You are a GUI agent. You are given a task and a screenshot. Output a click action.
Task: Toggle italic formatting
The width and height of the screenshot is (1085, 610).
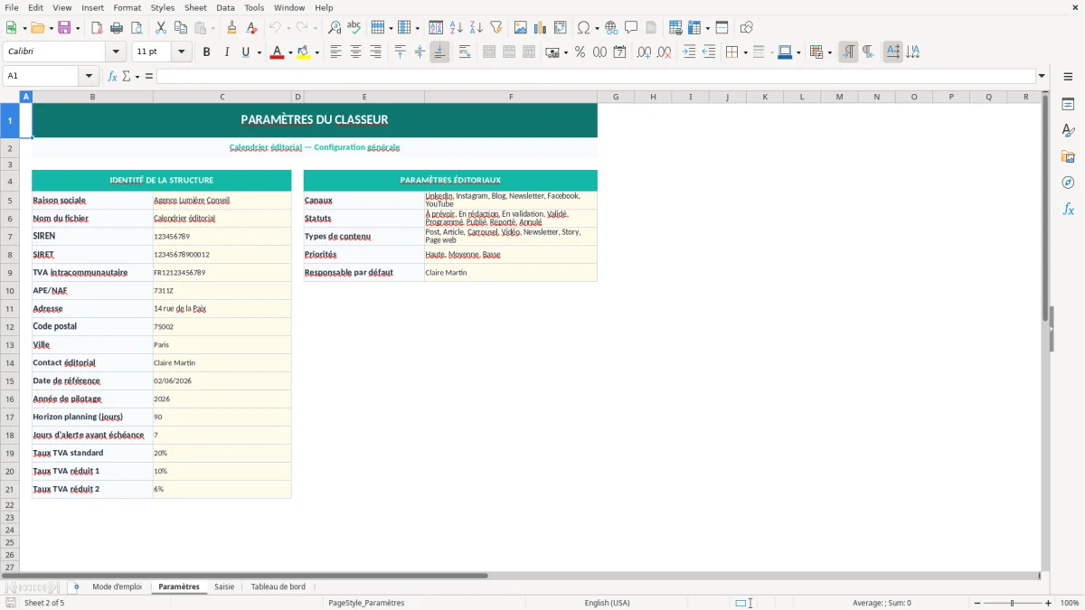pyautogui.click(x=227, y=52)
